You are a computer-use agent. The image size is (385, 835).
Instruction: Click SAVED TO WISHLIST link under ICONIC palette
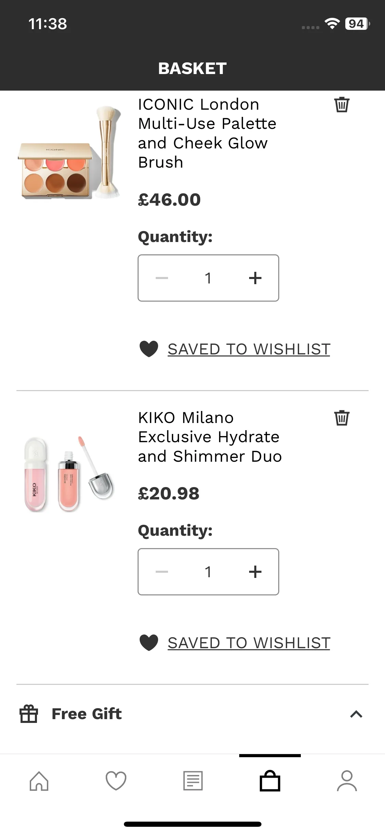(x=249, y=349)
